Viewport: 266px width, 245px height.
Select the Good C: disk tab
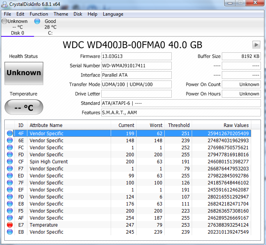[x=50, y=27]
